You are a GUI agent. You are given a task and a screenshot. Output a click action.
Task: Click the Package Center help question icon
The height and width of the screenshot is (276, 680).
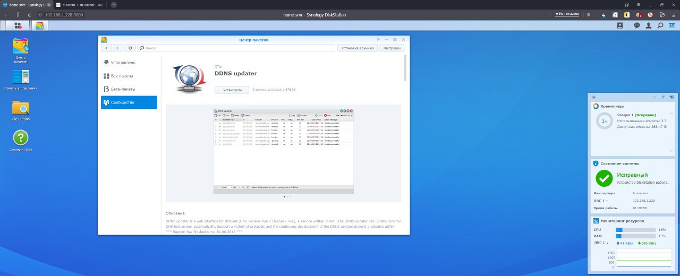(x=378, y=40)
